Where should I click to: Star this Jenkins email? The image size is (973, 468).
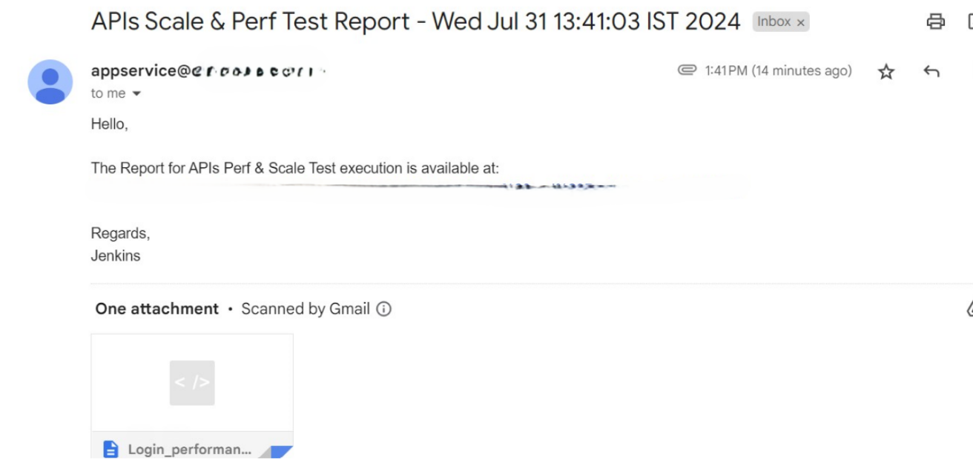click(x=886, y=71)
